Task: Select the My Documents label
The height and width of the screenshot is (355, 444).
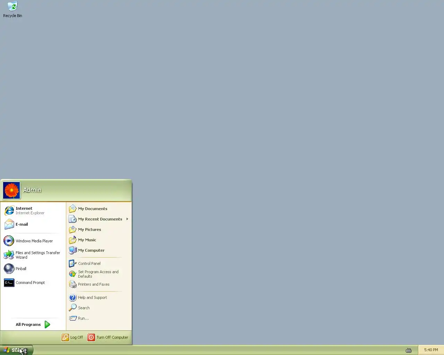Action: (93, 209)
